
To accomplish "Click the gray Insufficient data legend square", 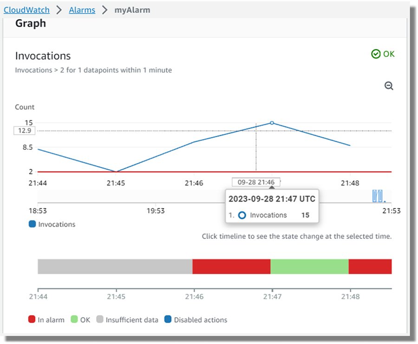I will coord(100,319).
